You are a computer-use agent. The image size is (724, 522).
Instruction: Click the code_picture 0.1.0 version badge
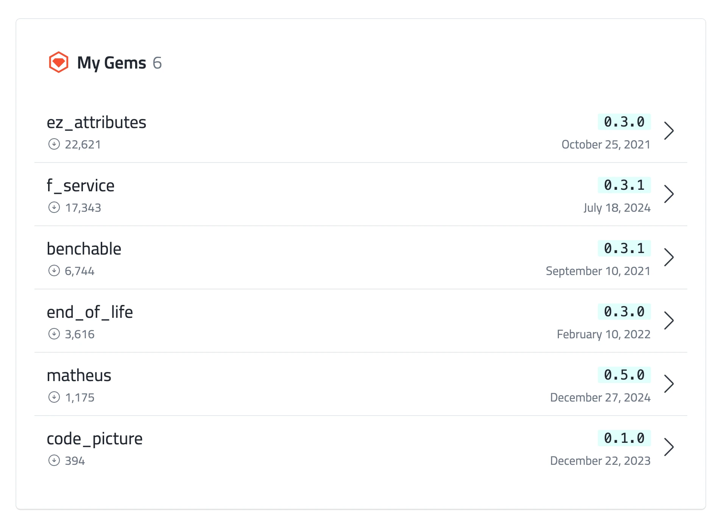coord(624,438)
